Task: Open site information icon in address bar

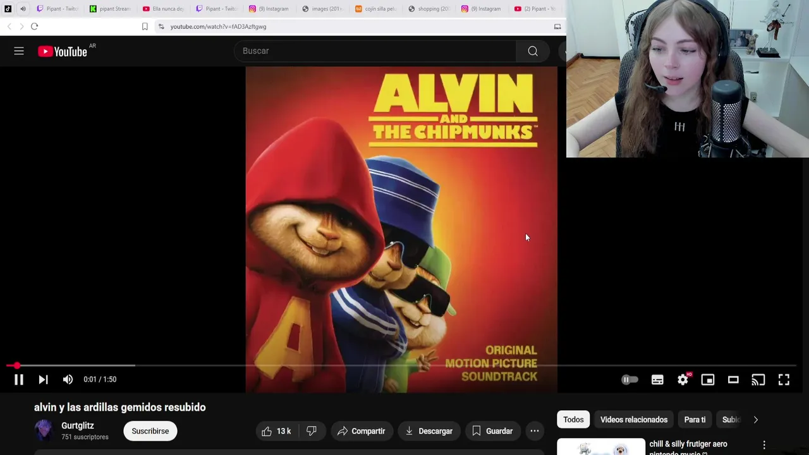Action: 161,27
